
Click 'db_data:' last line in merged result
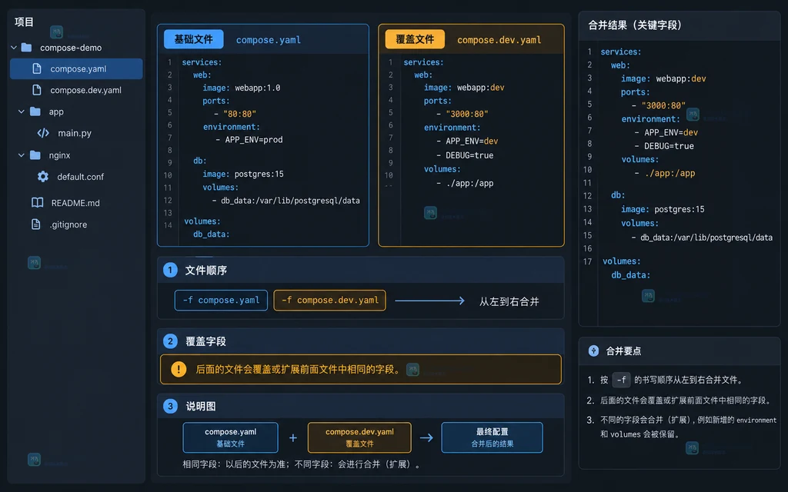coord(631,275)
